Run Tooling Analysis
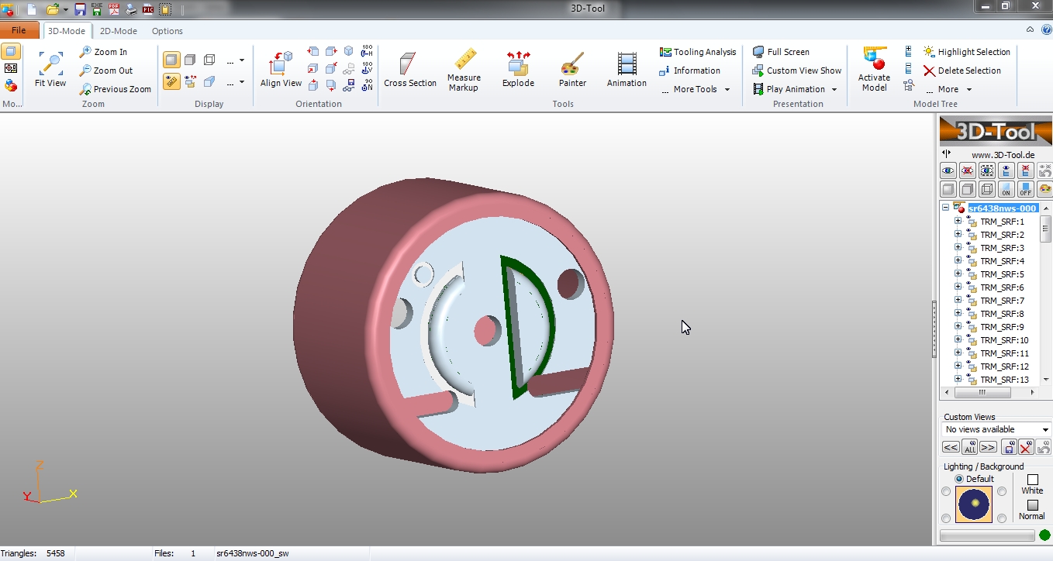Image resolution: width=1053 pixels, height=561 pixels. (696, 51)
